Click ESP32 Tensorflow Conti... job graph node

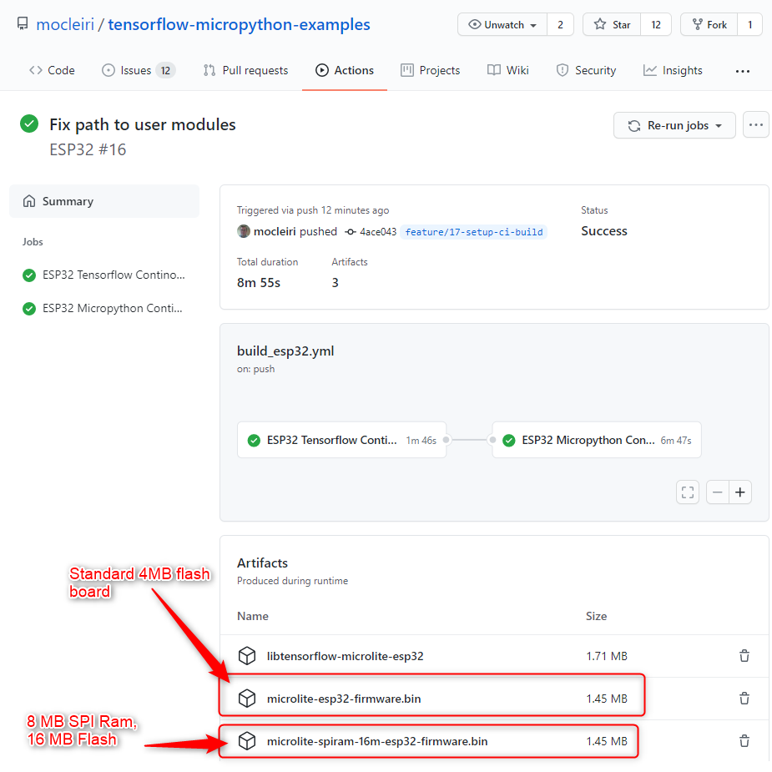342,440
